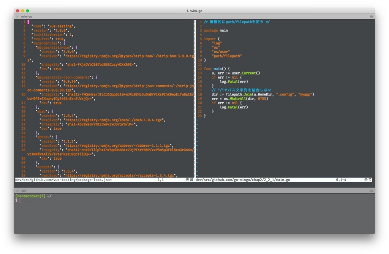Click the "requires": true line
This screenshot has width=389, height=254.
coord(48,39)
